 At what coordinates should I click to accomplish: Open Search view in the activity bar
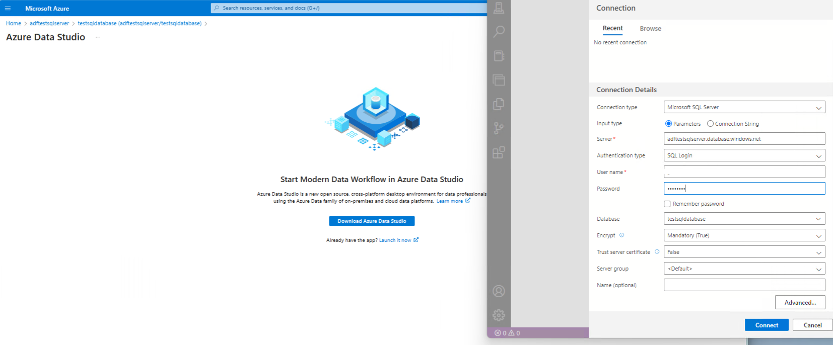[499, 32]
